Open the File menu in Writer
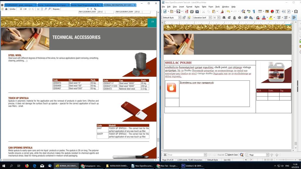This screenshot has width=301, height=169. [x=163, y=7]
